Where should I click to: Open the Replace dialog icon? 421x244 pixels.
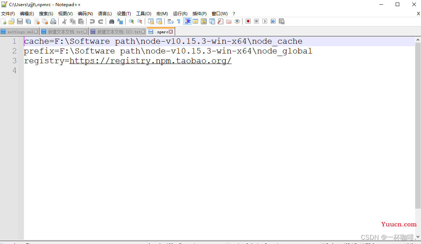click(x=120, y=21)
